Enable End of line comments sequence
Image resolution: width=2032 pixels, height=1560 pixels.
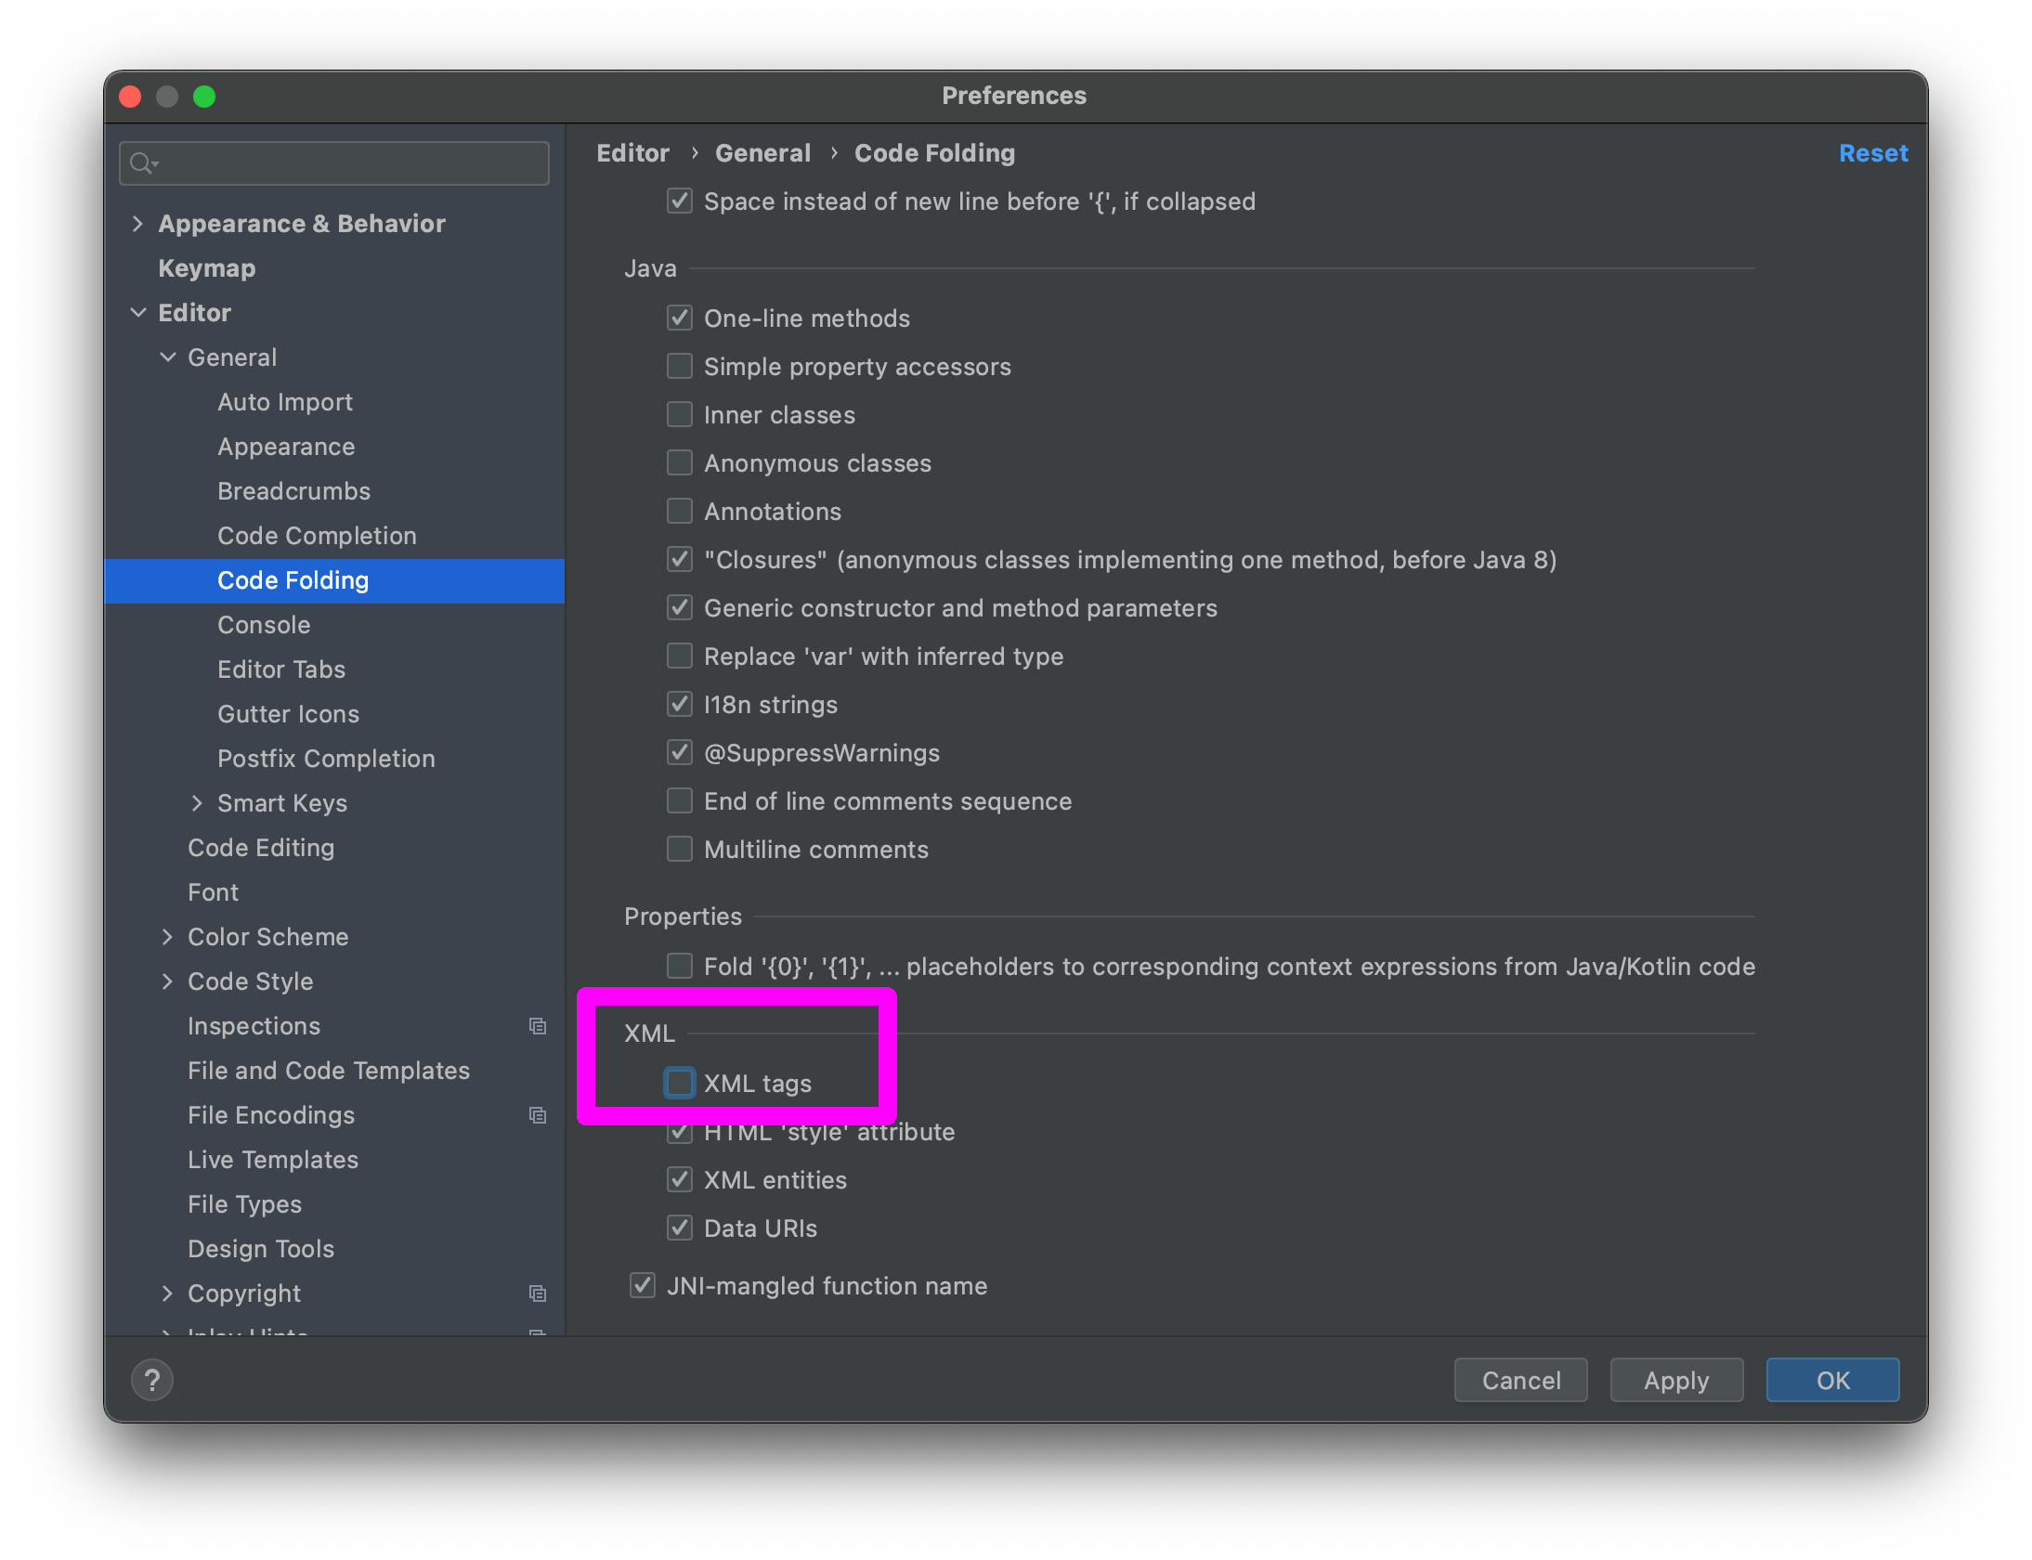coord(680,801)
